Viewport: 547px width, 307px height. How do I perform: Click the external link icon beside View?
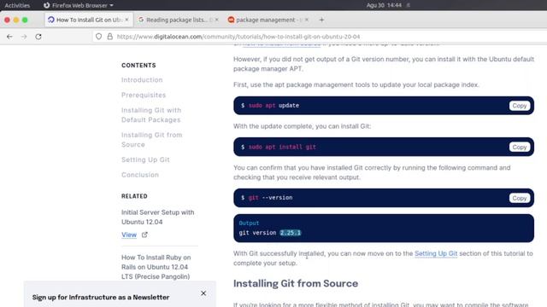(x=144, y=235)
